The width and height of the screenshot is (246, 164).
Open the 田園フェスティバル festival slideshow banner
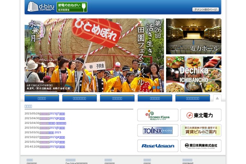[94, 55]
